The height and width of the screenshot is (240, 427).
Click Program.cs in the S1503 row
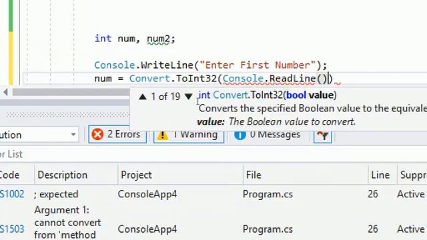268,229
